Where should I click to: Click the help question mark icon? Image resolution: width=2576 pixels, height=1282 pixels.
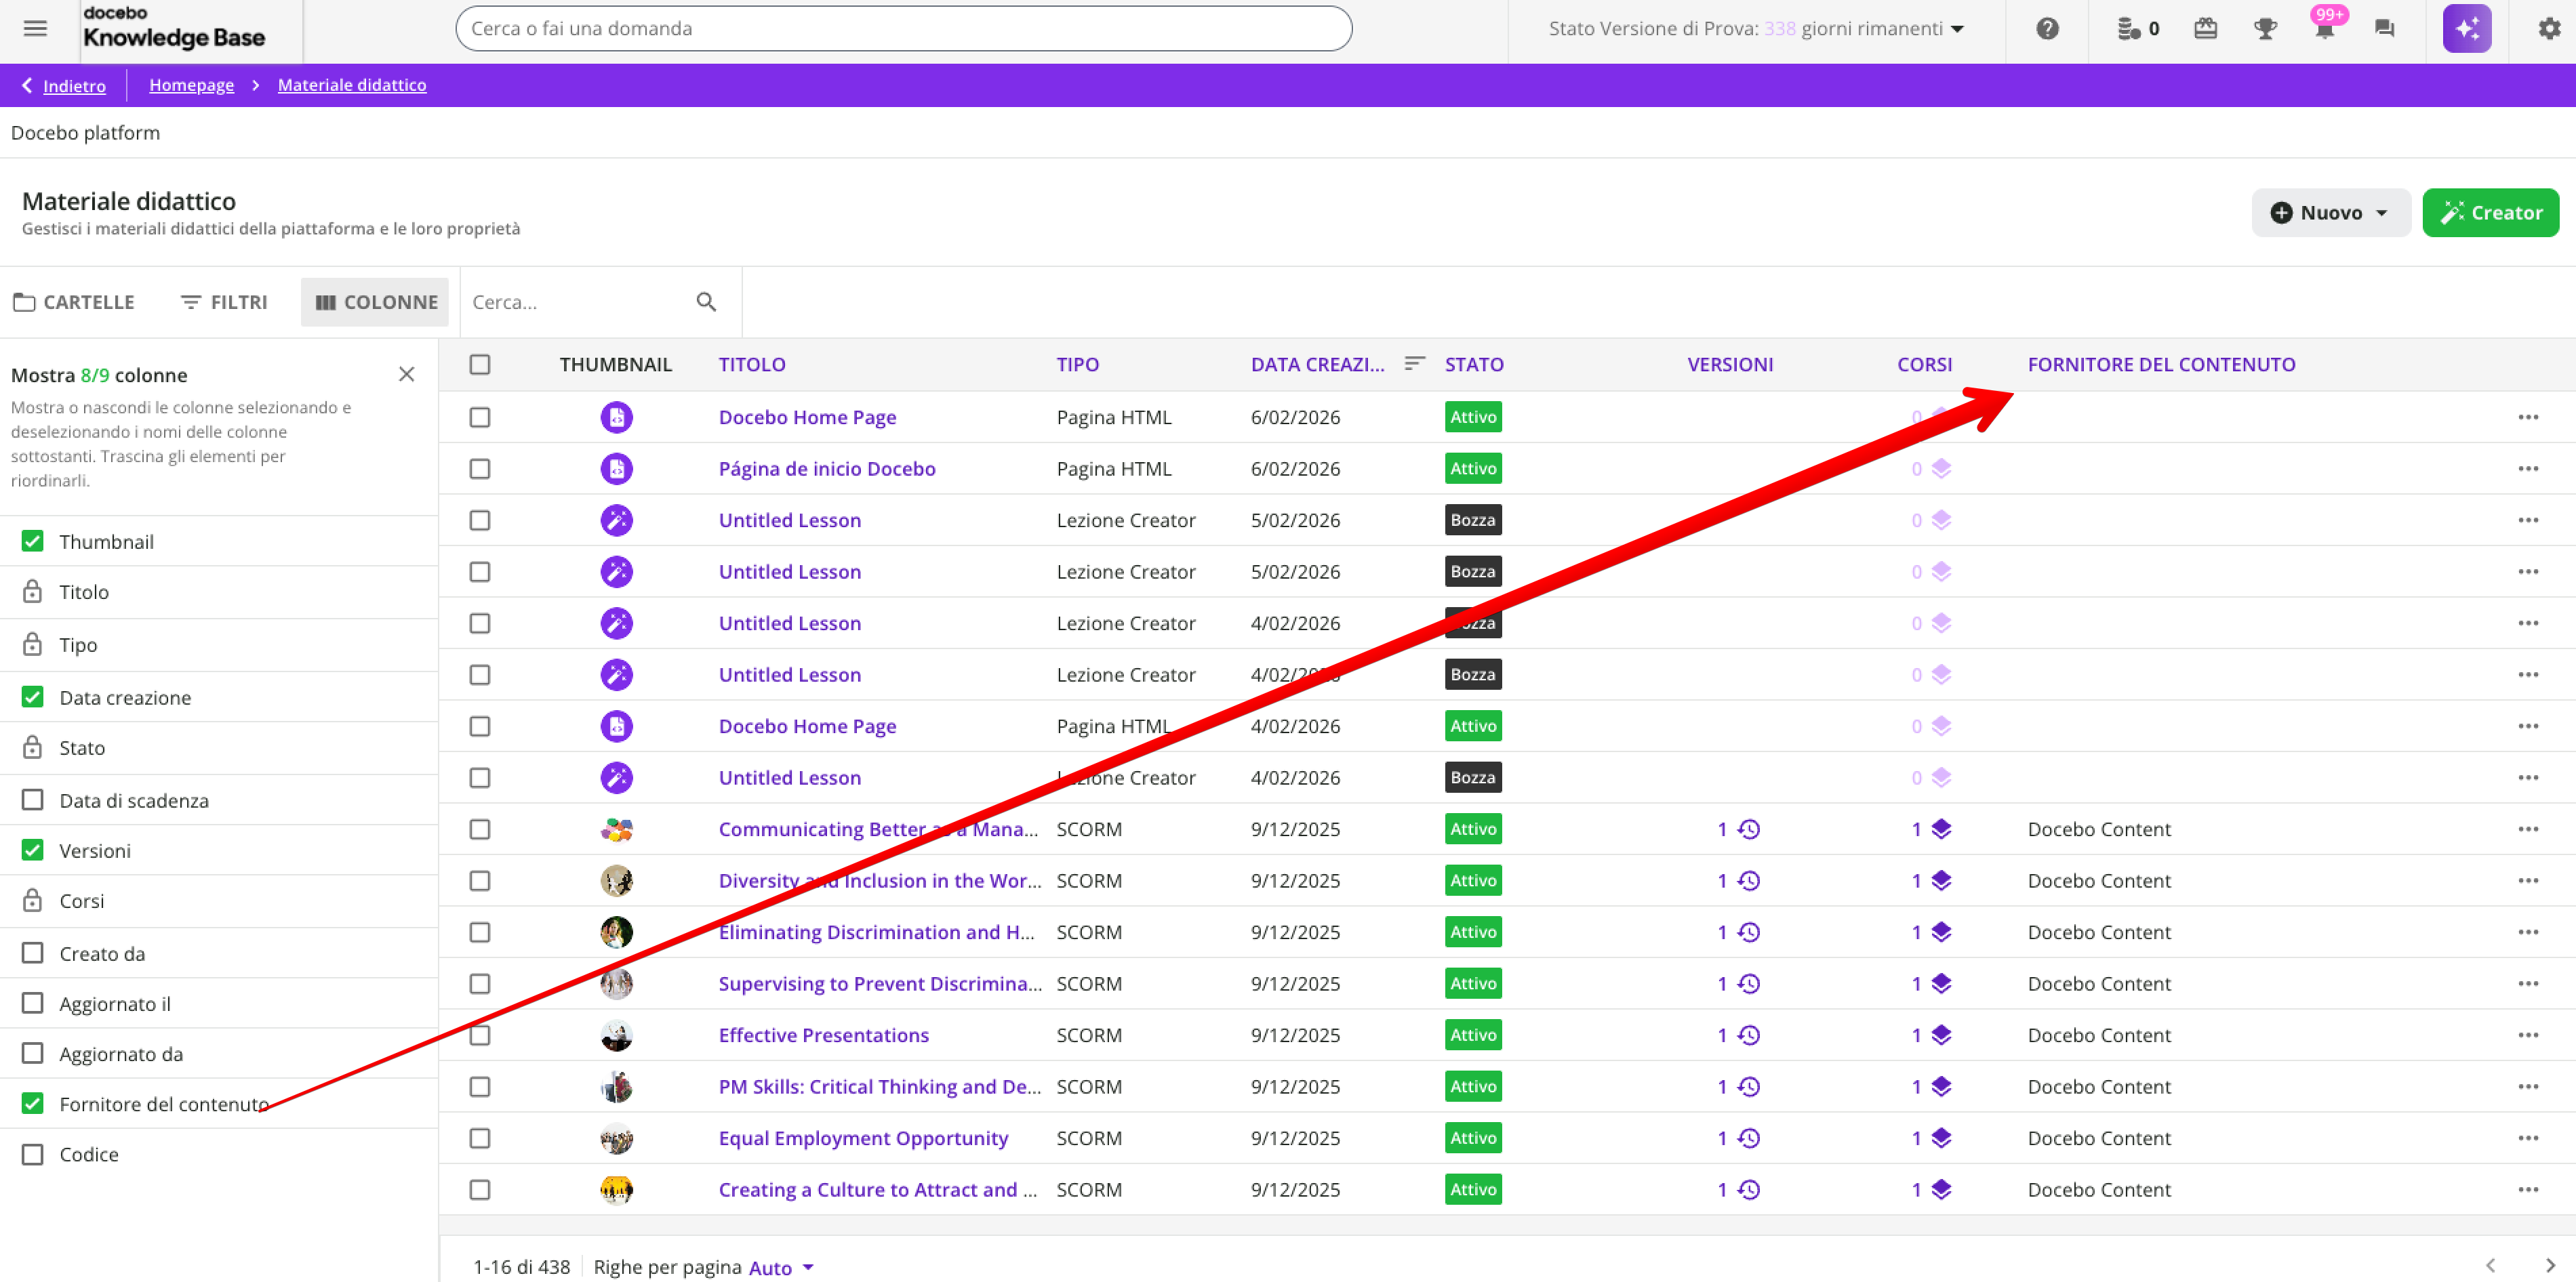pos(2047,28)
